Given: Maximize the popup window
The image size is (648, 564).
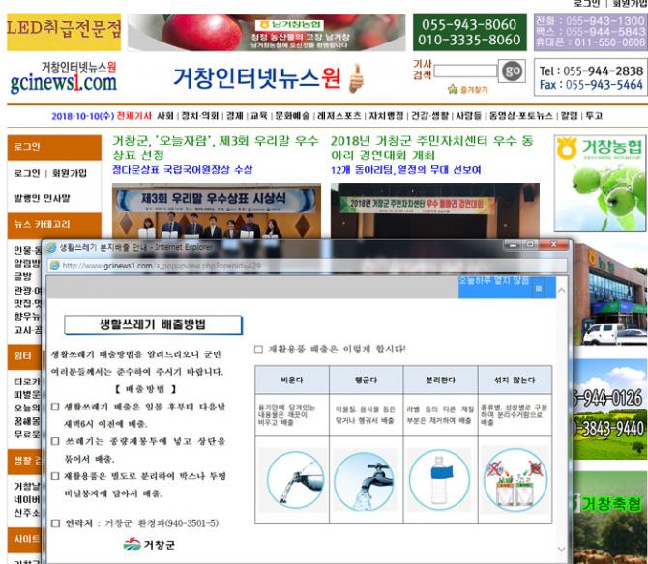Looking at the screenshot, I should point(530,245).
